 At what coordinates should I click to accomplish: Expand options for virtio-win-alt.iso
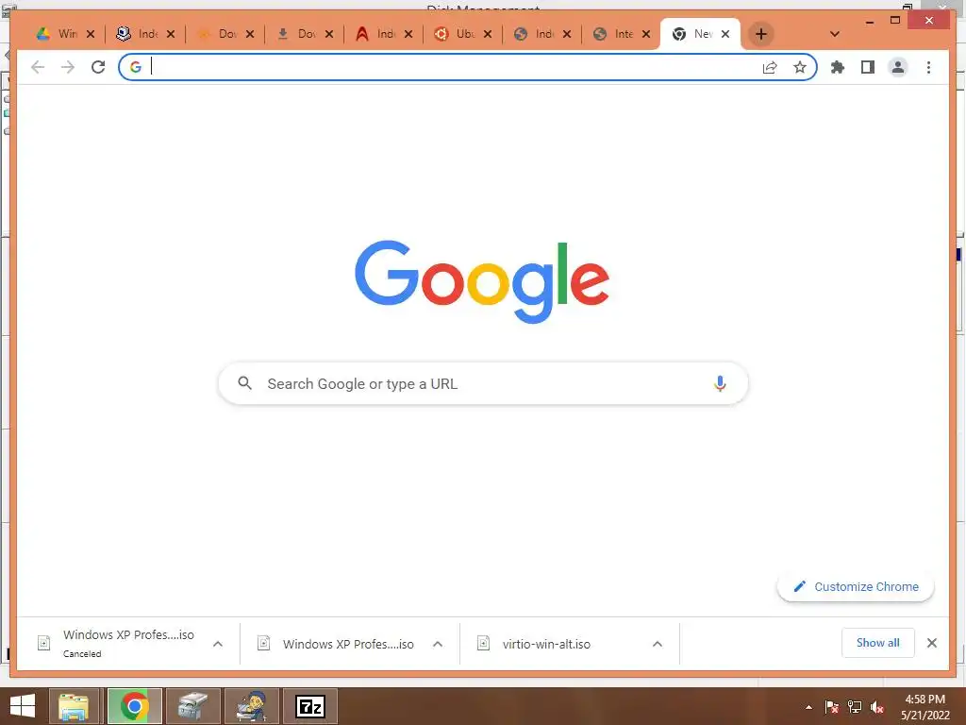point(658,644)
